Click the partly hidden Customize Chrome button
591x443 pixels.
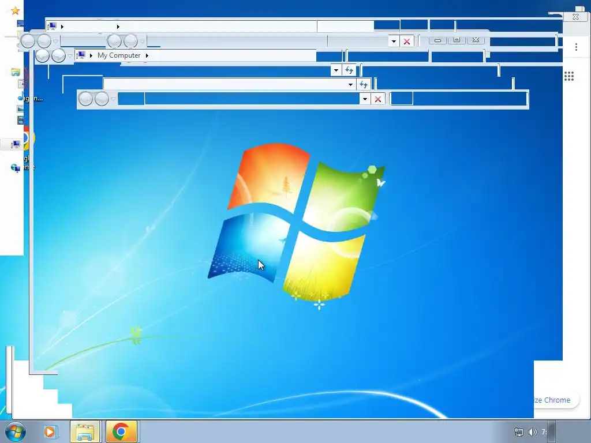(556, 400)
